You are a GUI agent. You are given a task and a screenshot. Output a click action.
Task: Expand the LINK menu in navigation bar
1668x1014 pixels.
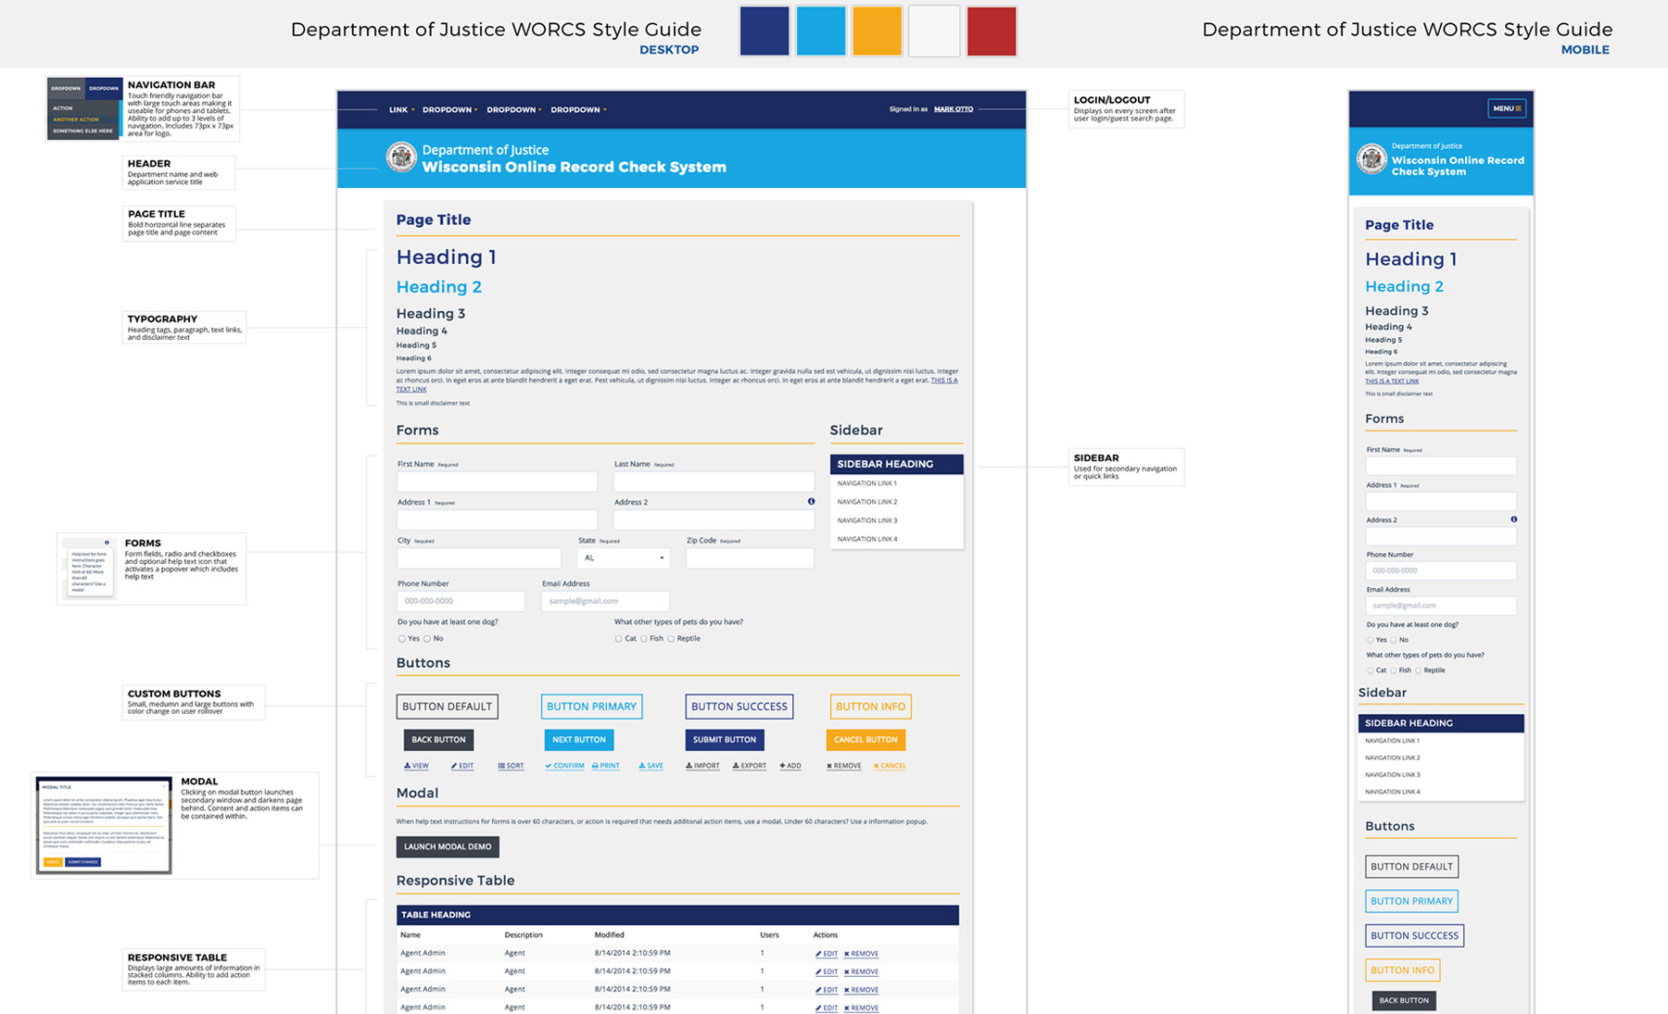[x=401, y=109]
